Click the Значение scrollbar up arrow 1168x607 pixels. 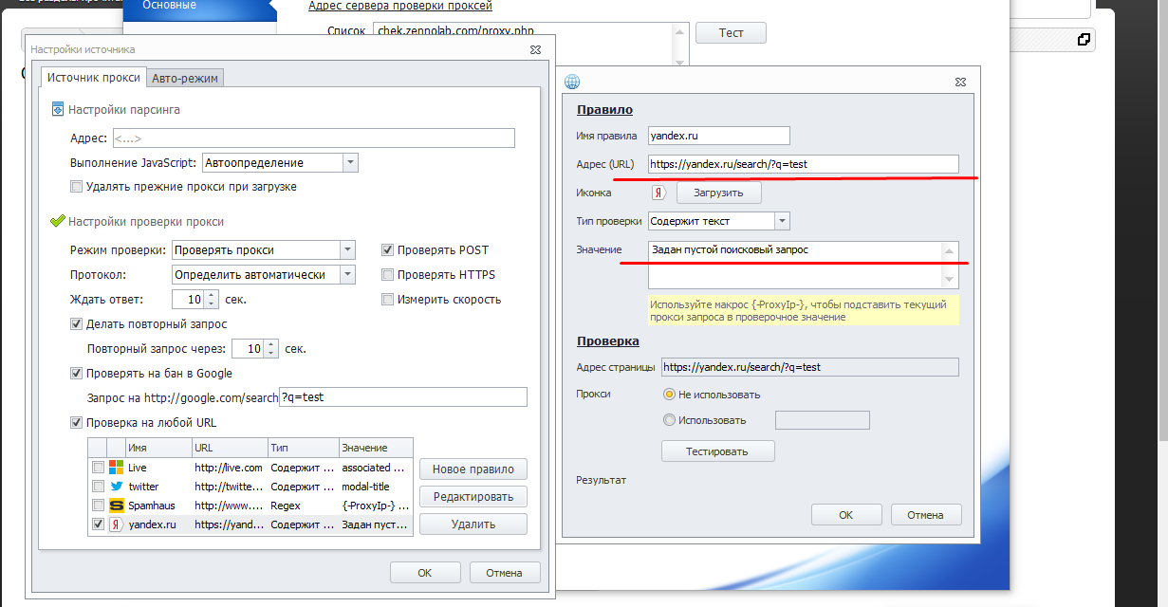click(x=950, y=250)
